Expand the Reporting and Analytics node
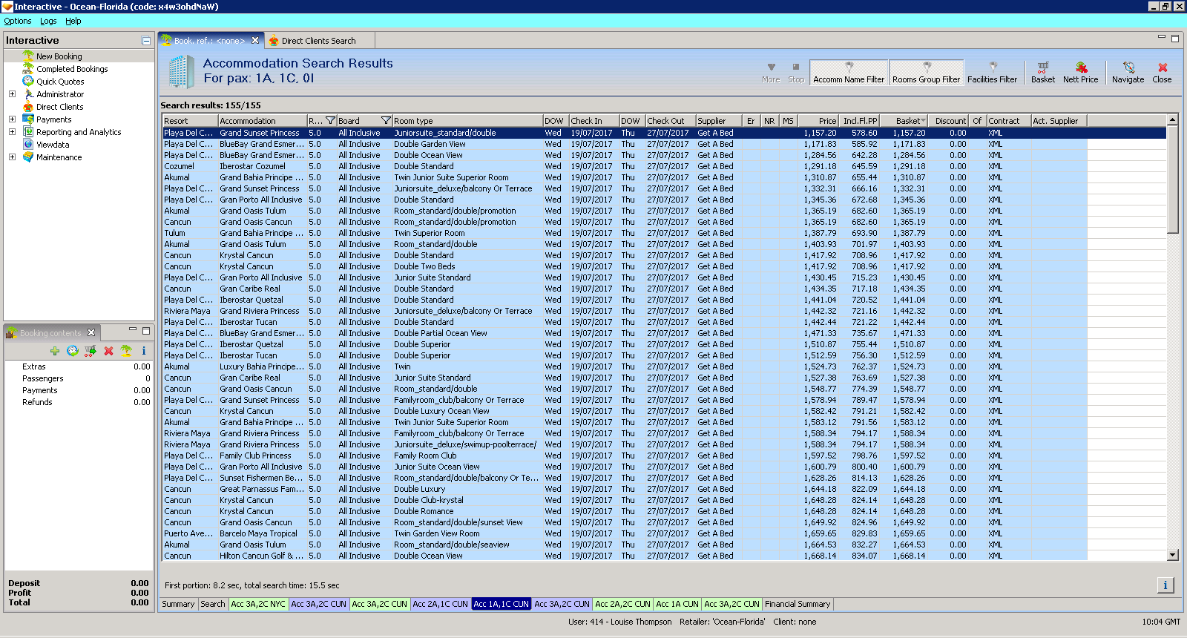Screen dimensions: 1187x638 12,132
